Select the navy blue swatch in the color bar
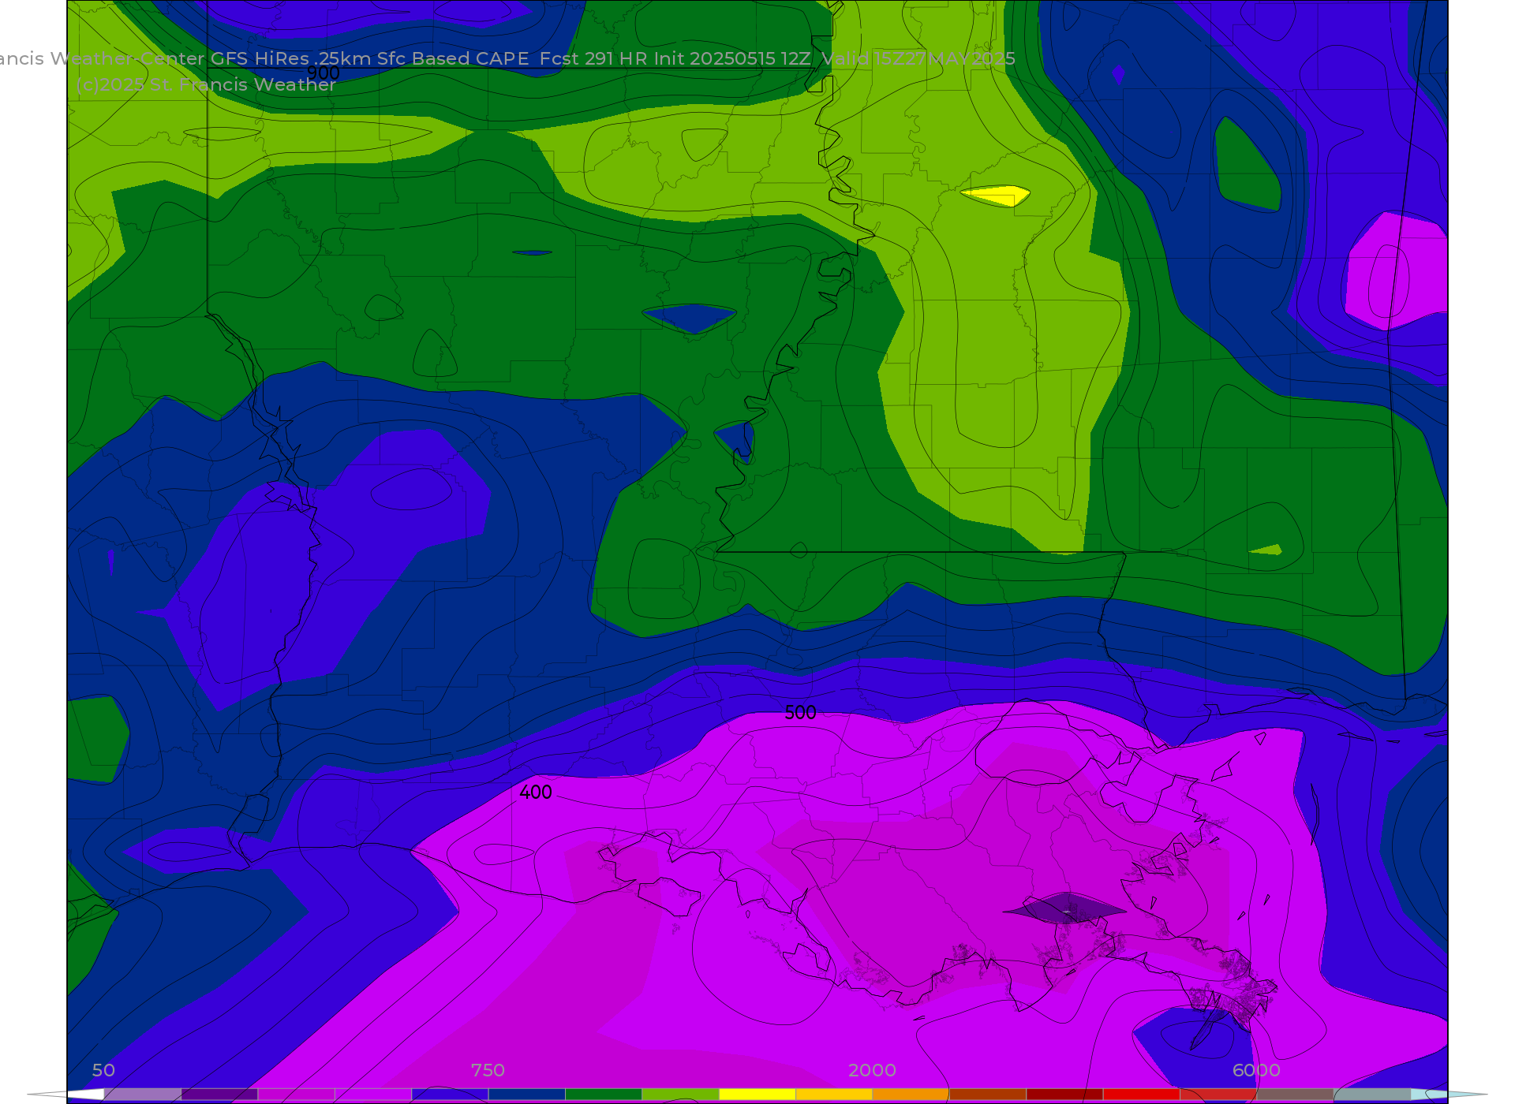The width and height of the screenshot is (1515, 1104). point(526,1095)
